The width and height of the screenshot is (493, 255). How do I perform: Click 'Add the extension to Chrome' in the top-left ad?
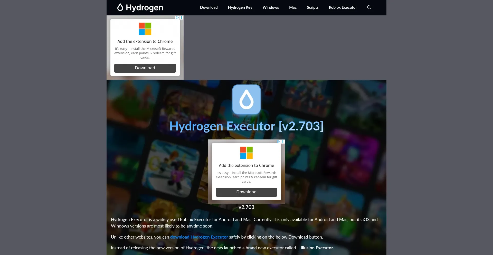click(x=145, y=41)
